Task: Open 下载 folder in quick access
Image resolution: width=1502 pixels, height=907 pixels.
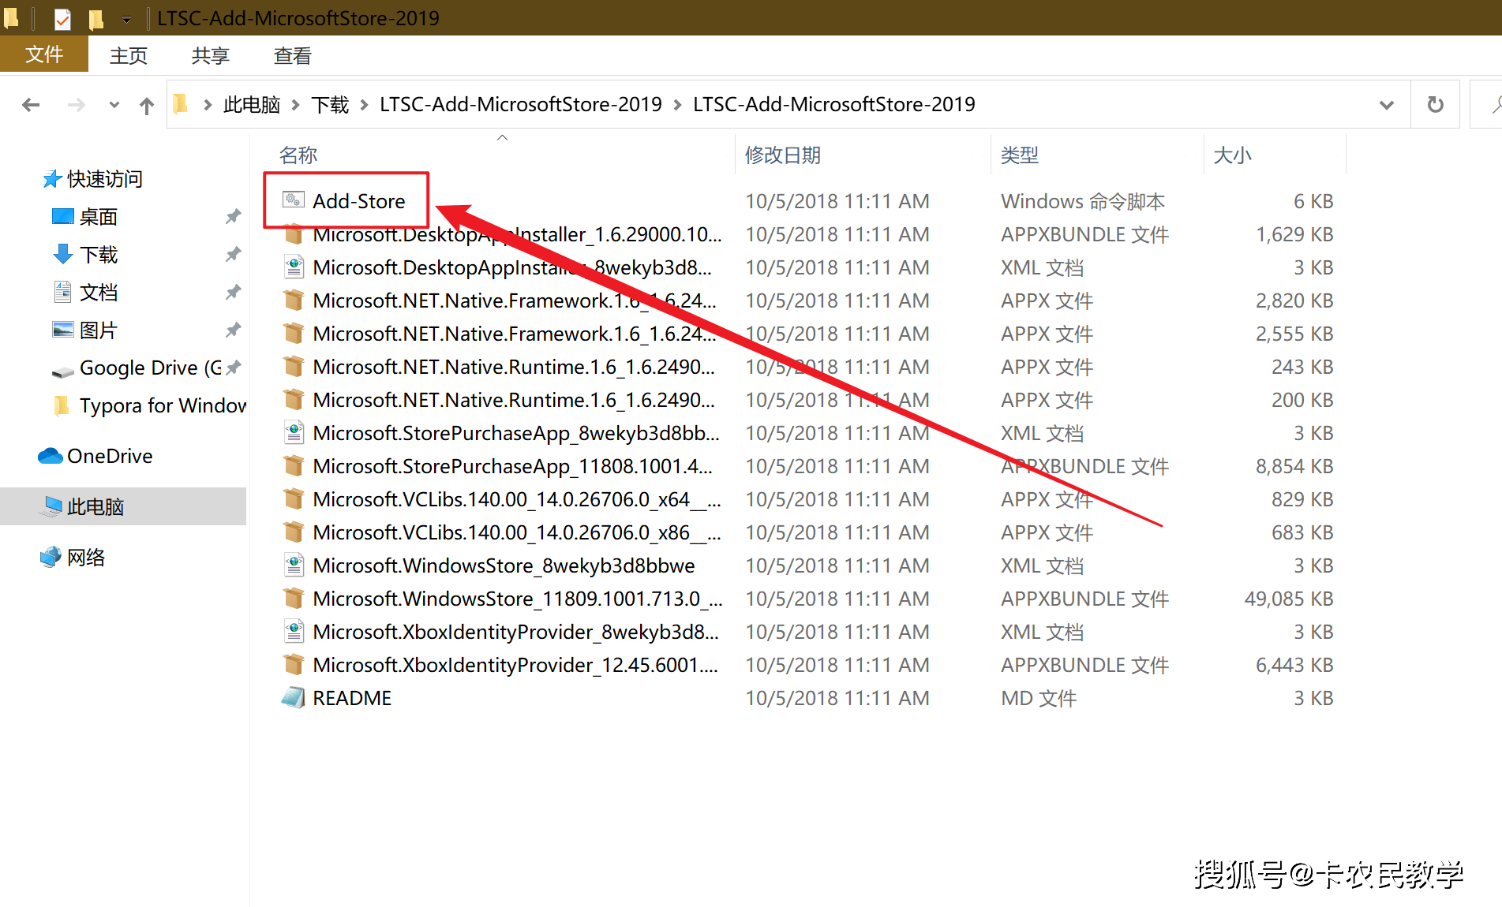Action: [98, 255]
